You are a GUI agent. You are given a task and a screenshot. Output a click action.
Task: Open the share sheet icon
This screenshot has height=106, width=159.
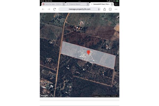pyautogui.click(x=104, y=9)
